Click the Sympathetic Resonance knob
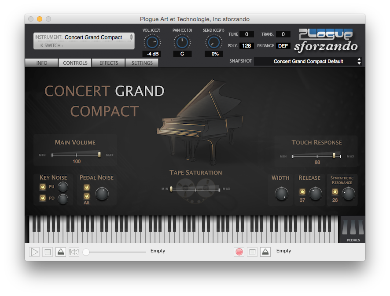The width and height of the screenshot is (390, 296). pos(349,194)
